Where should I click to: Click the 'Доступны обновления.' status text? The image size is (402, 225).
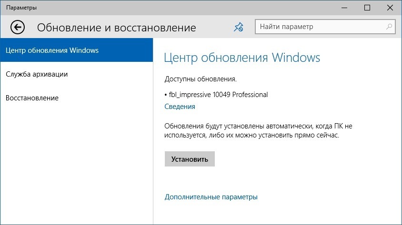tap(201, 79)
